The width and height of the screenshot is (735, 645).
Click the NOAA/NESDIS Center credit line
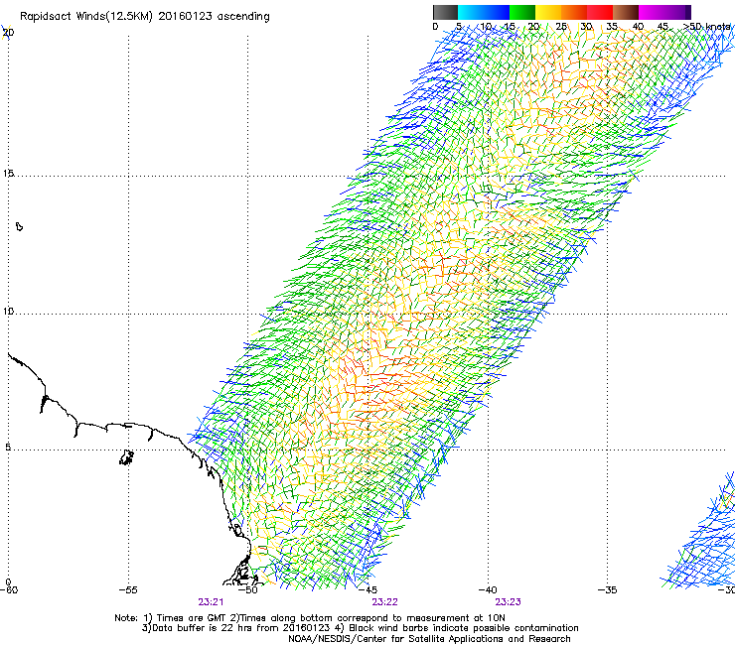click(429, 639)
